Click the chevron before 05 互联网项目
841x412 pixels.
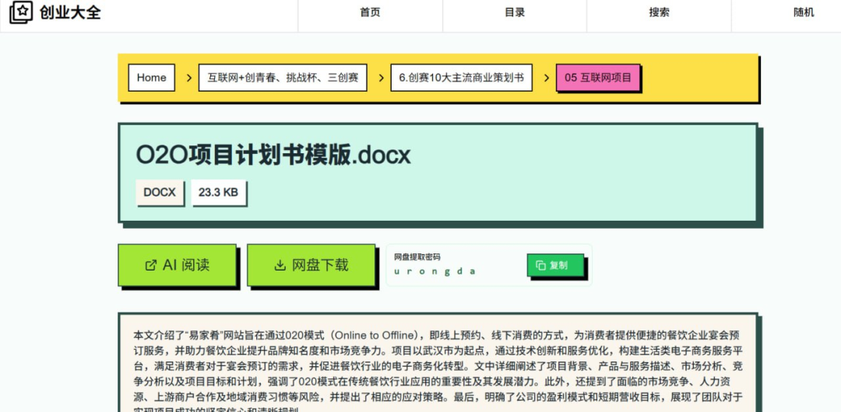(547, 78)
